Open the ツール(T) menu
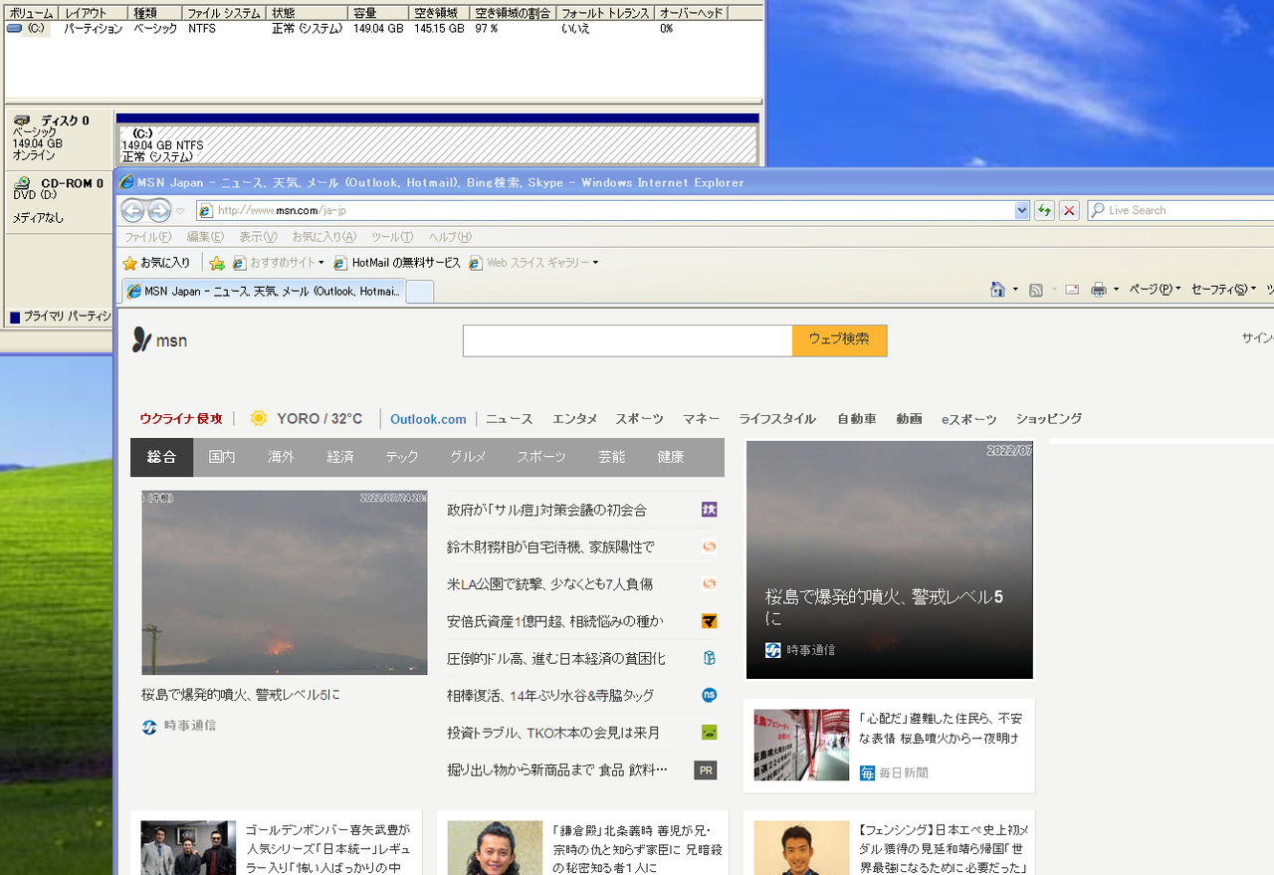The width and height of the screenshot is (1274, 875). click(x=392, y=237)
